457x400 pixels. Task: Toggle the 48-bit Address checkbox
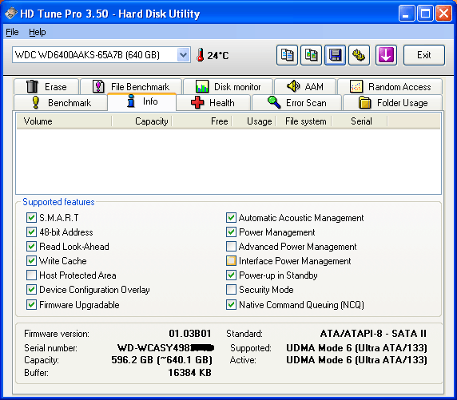pos(31,232)
